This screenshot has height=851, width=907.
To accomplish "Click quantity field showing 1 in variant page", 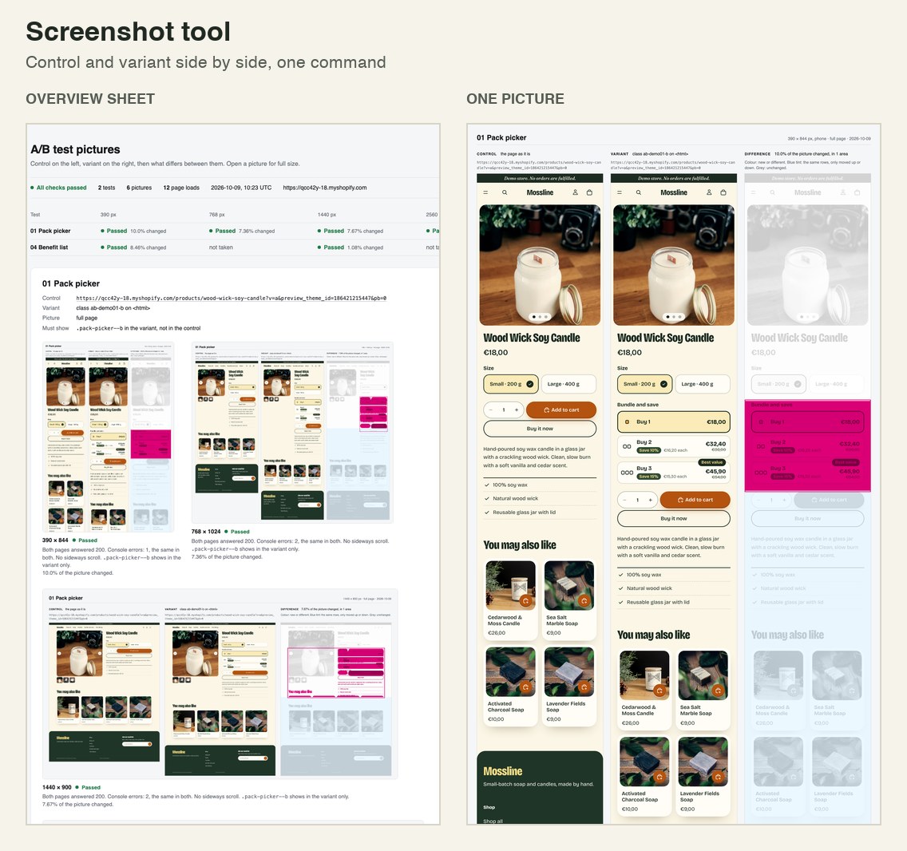I will (x=637, y=500).
